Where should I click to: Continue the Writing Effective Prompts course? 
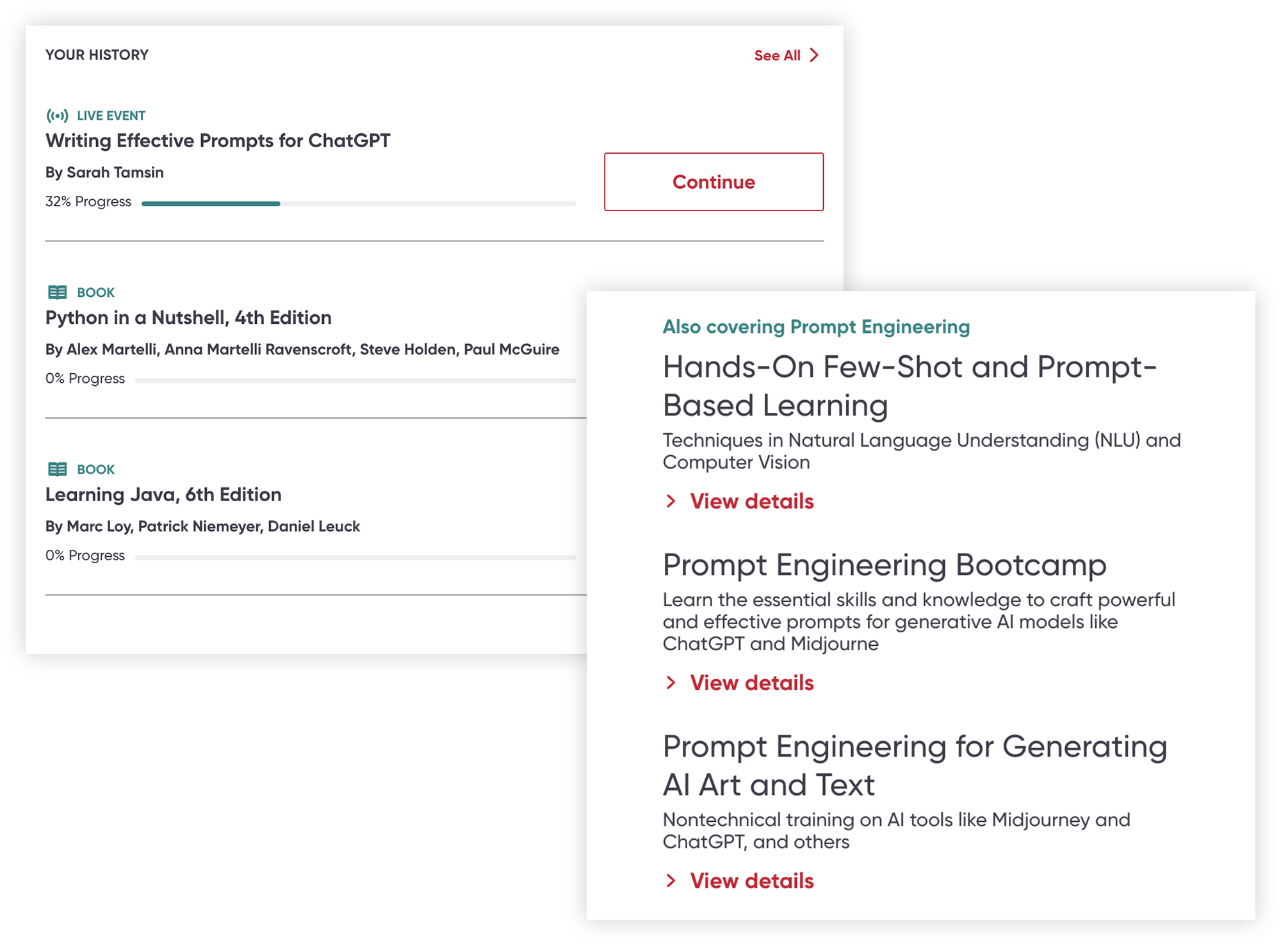[x=714, y=182]
